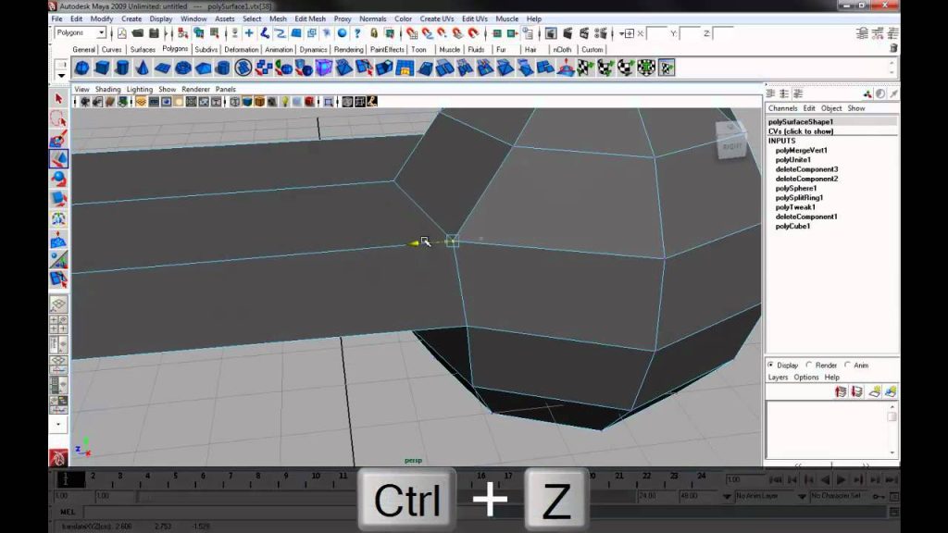
Task: Switch to the Rendering shelf tab
Action: pyautogui.click(x=349, y=50)
